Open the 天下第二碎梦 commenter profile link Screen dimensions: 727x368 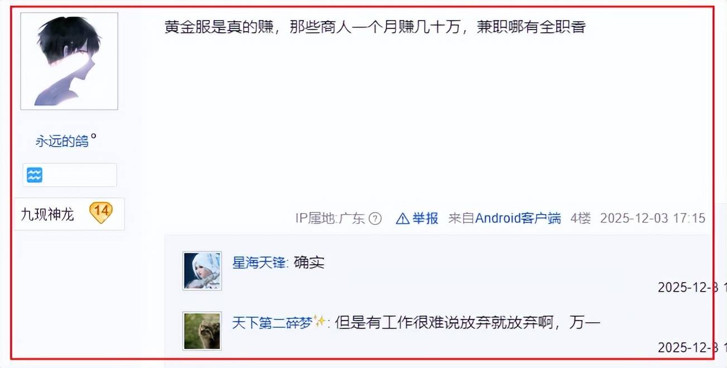tap(272, 322)
